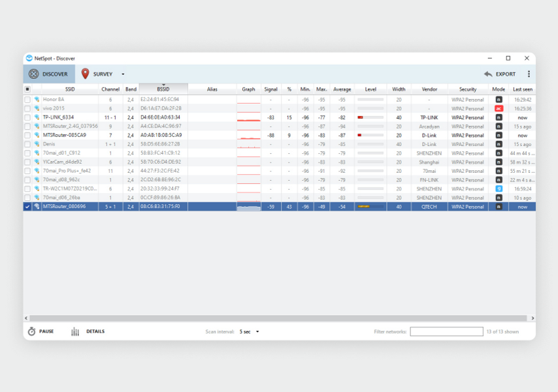Click the Wi-Fi icon beside Honor 8A
Screen dimensions: 558x392
(37, 100)
